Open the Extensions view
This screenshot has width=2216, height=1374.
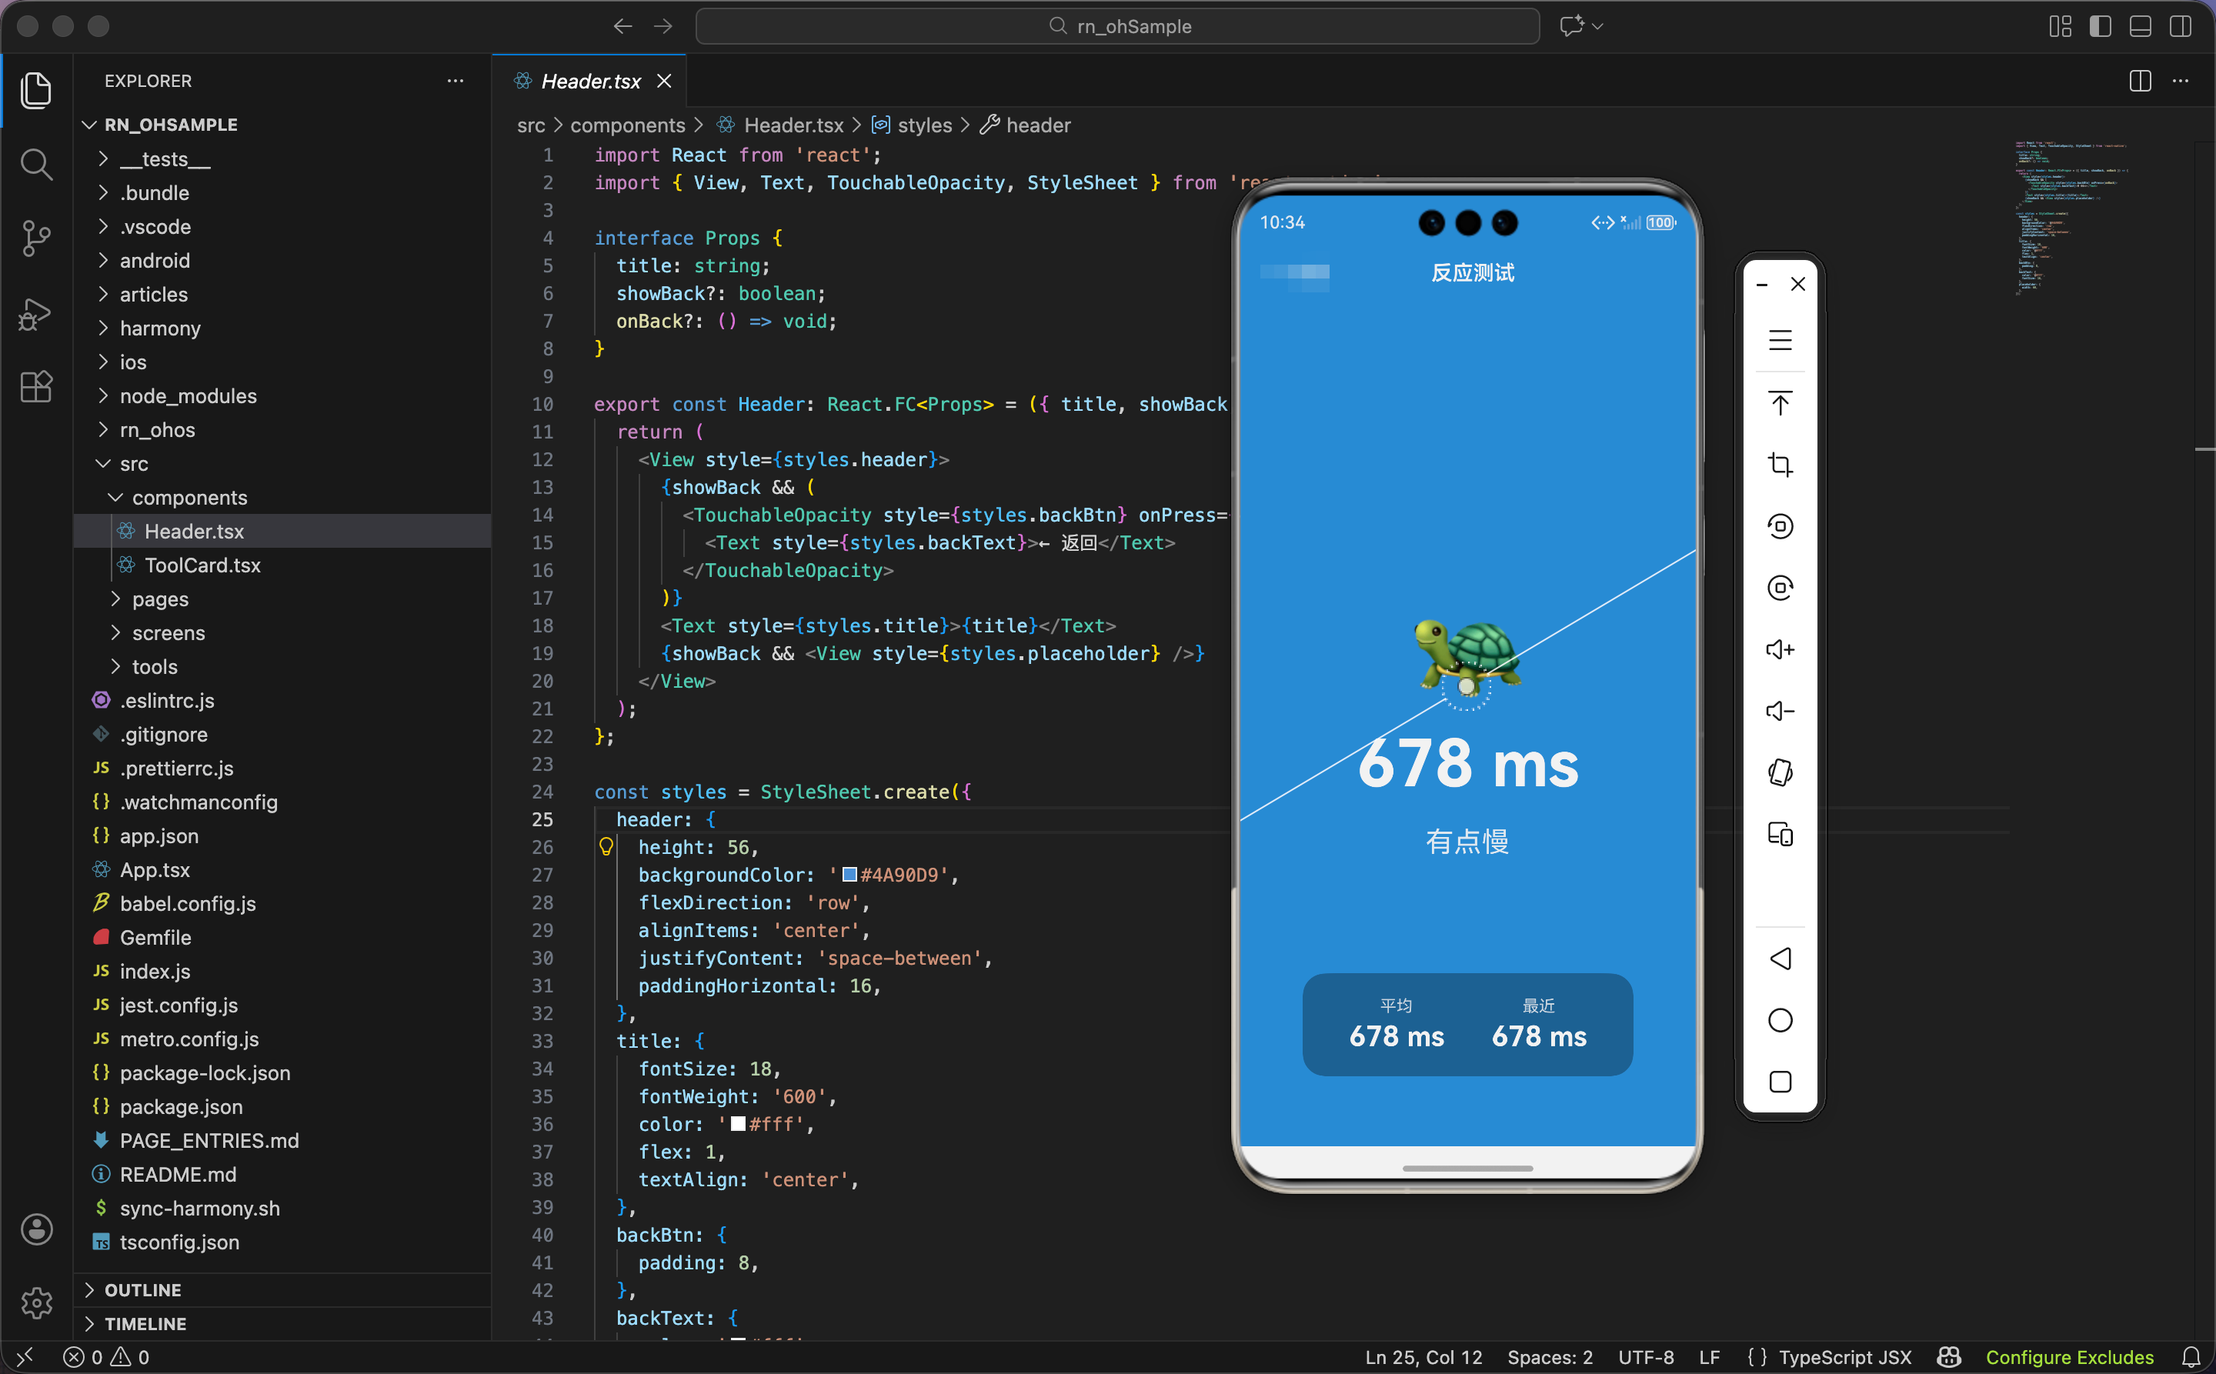coord(36,387)
